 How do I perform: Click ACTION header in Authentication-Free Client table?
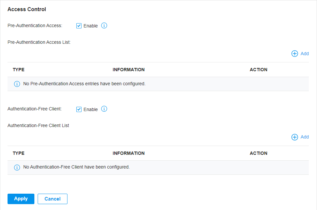pyautogui.click(x=258, y=153)
